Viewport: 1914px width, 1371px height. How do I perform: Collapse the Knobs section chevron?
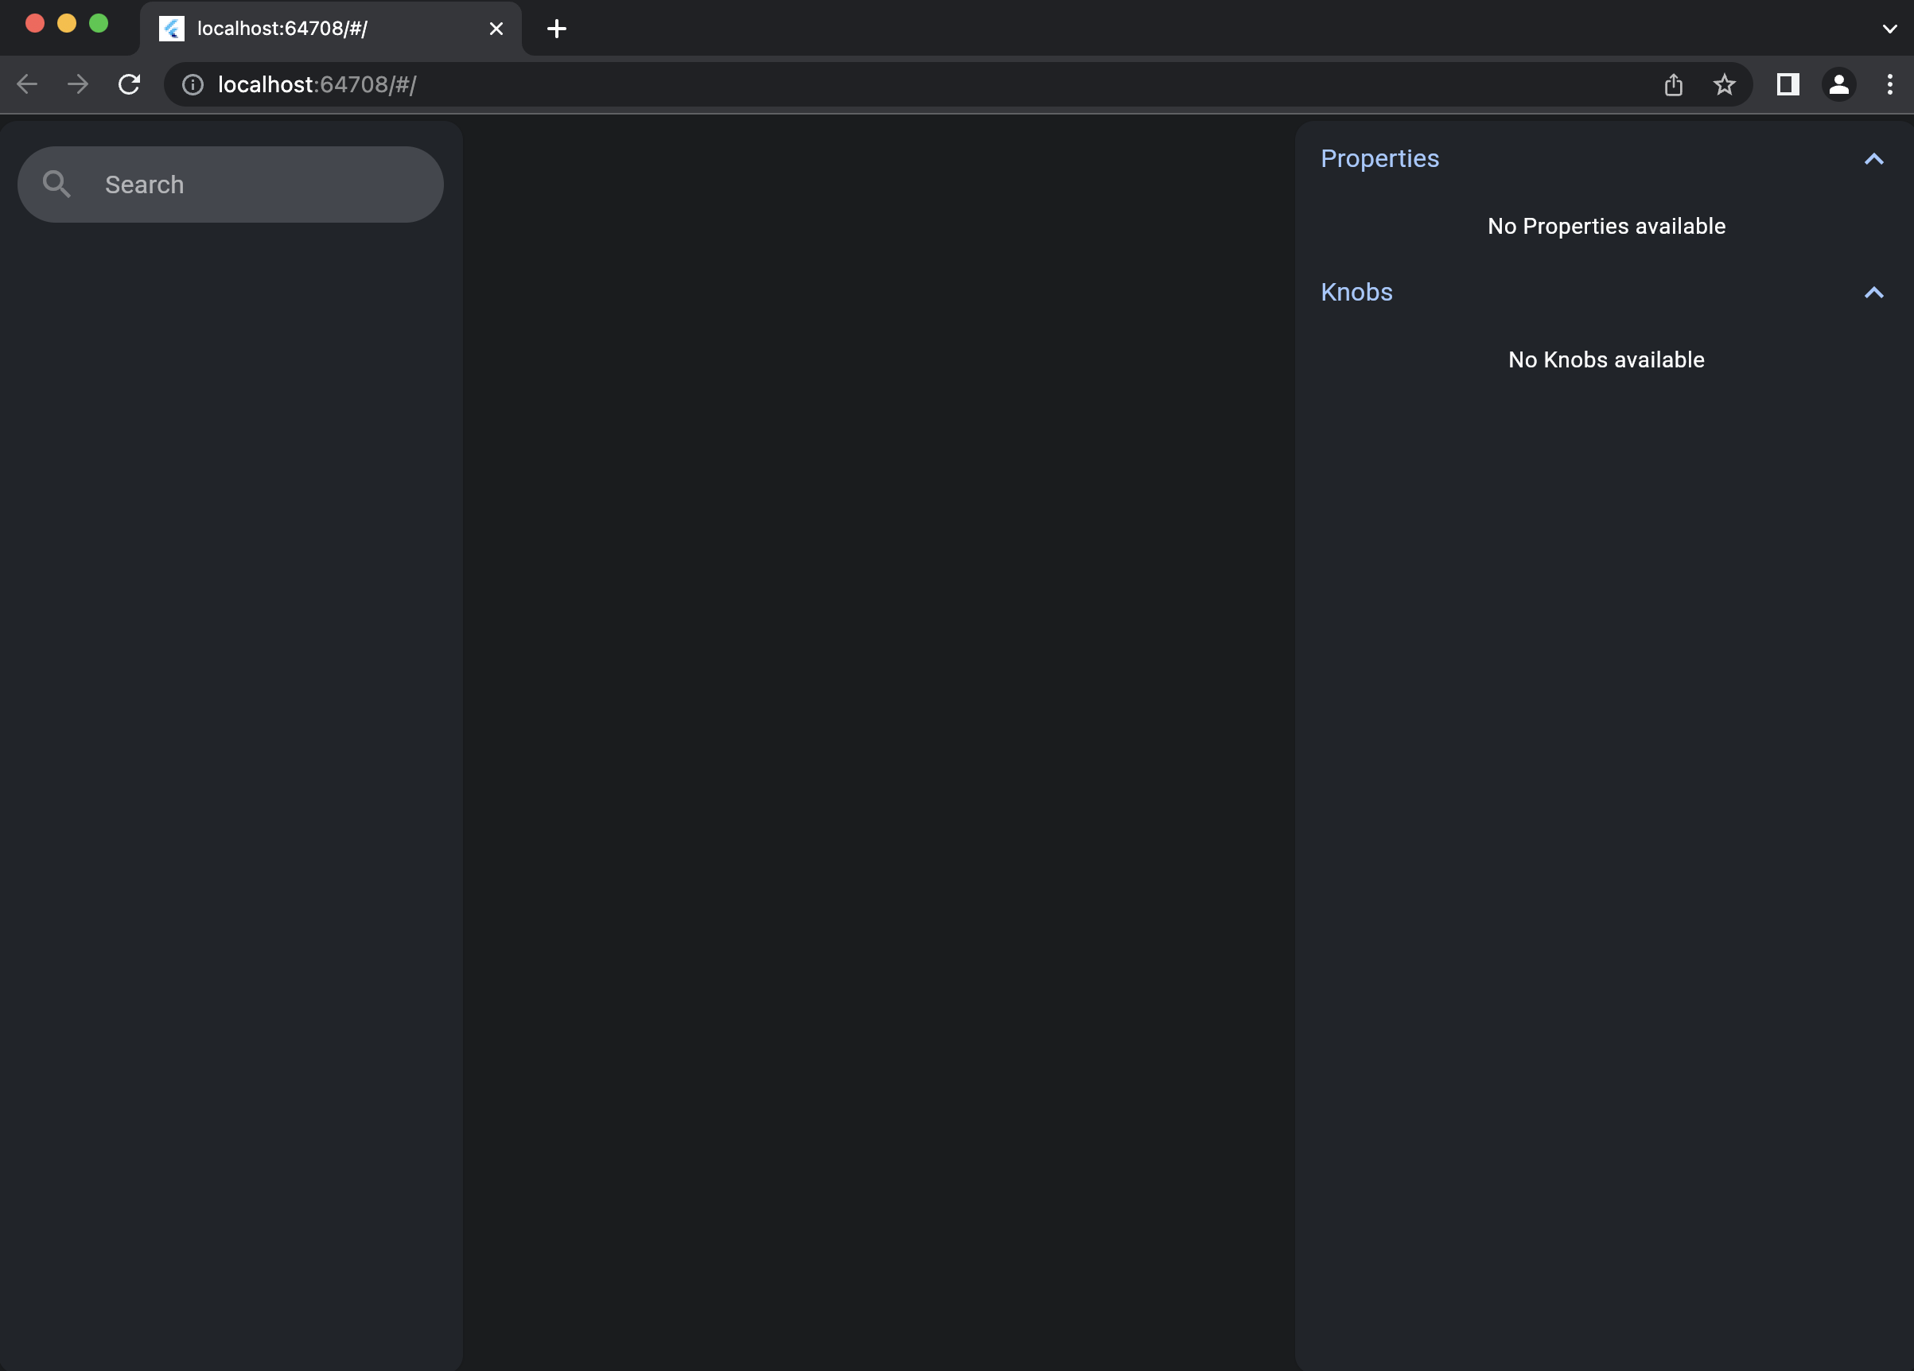1873,292
